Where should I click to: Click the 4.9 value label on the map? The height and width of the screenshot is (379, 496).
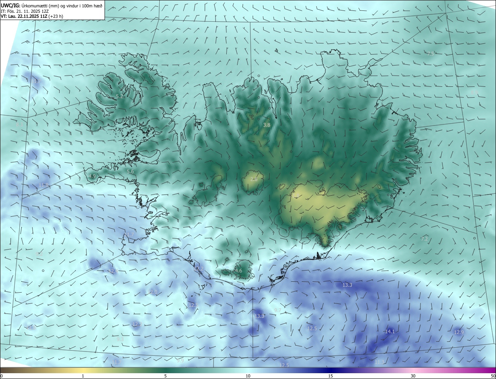tap(92, 176)
